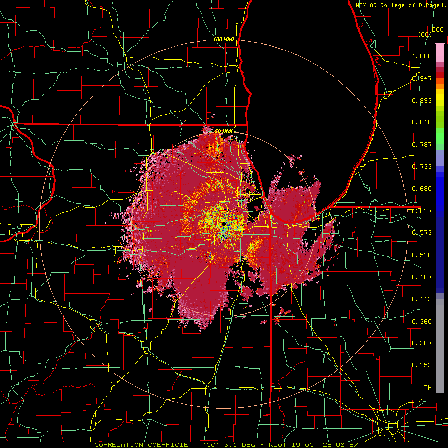Click the DCC label above the color scale
448x448 pixels.
click(x=438, y=30)
